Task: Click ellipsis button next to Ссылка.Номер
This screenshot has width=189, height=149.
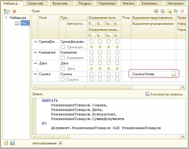Action: [x=174, y=74]
